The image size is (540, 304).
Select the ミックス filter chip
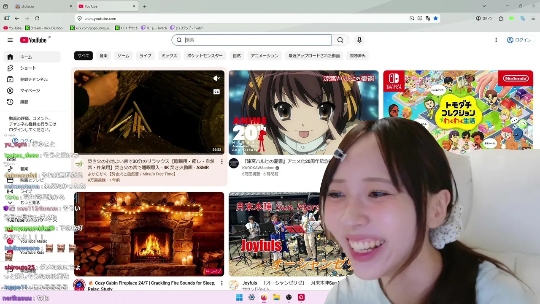[170, 56]
